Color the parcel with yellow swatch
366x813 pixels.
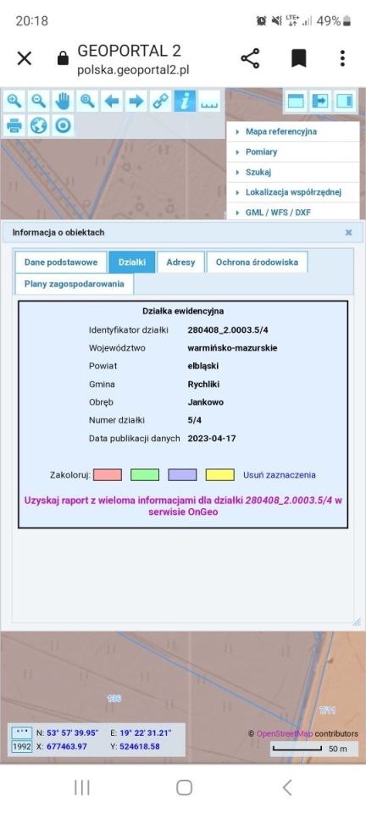[219, 475]
